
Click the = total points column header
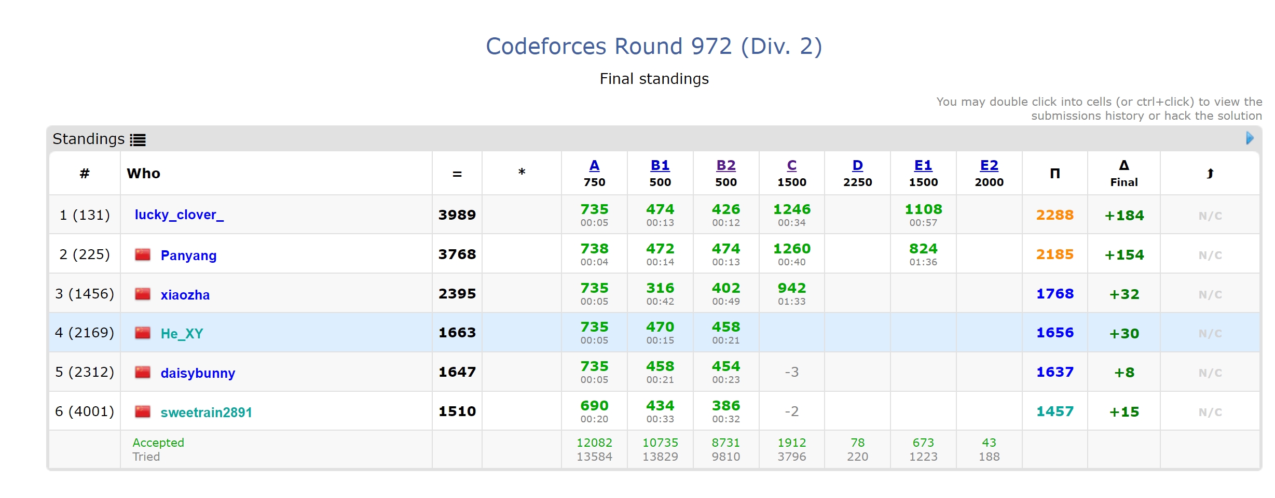(x=457, y=174)
